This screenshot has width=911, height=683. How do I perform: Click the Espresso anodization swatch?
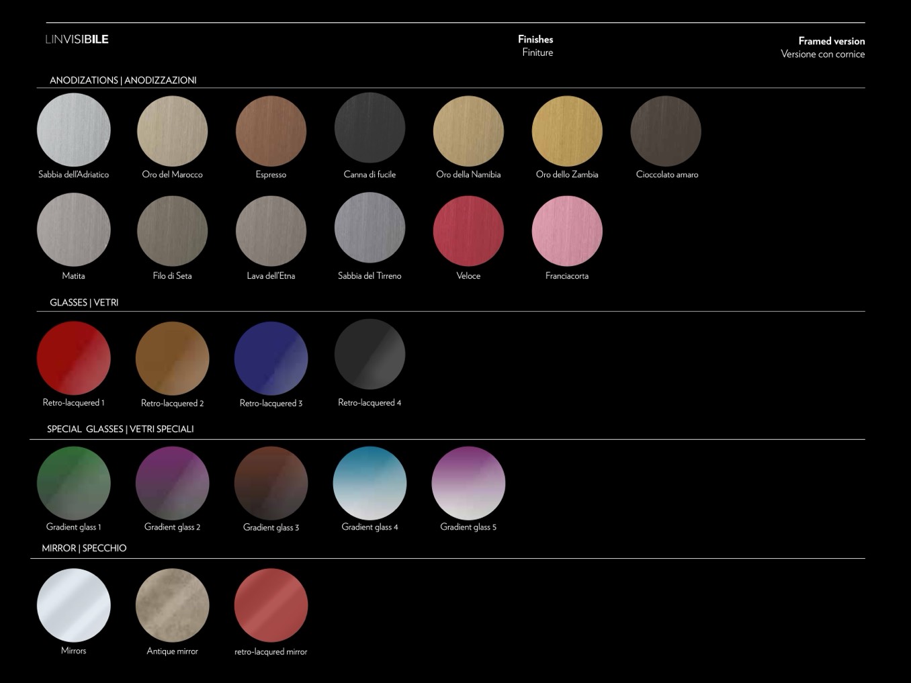271,131
